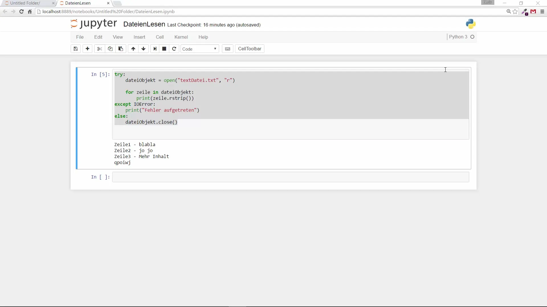
Task: Click the In [5]: prompt label
Action: point(100,74)
